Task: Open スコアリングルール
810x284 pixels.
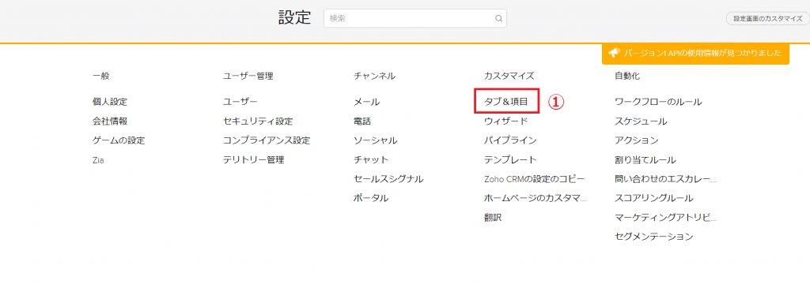Action: pyautogui.click(x=654, y=198)
